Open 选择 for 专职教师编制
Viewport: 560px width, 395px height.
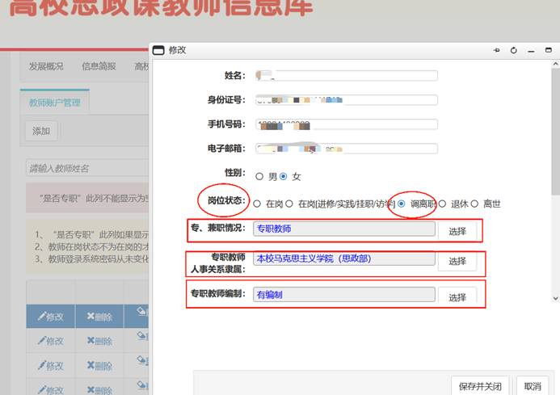(x=457, y=297)
